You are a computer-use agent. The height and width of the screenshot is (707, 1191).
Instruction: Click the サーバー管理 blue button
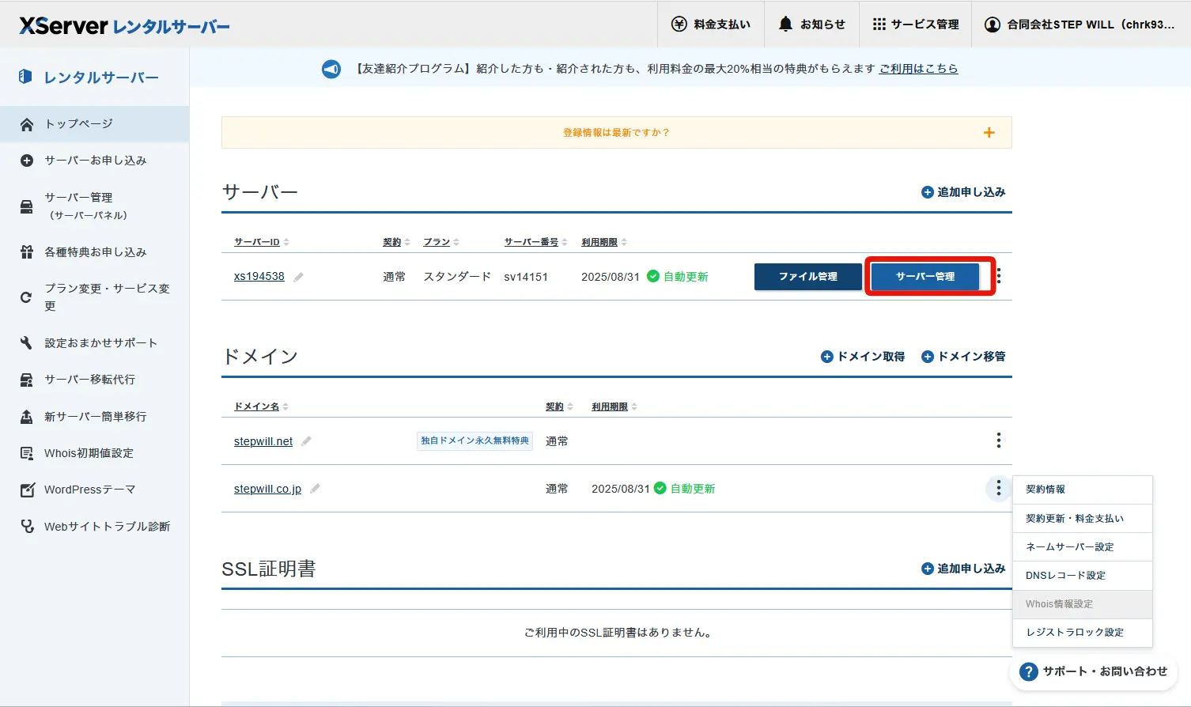coord(925,277)
